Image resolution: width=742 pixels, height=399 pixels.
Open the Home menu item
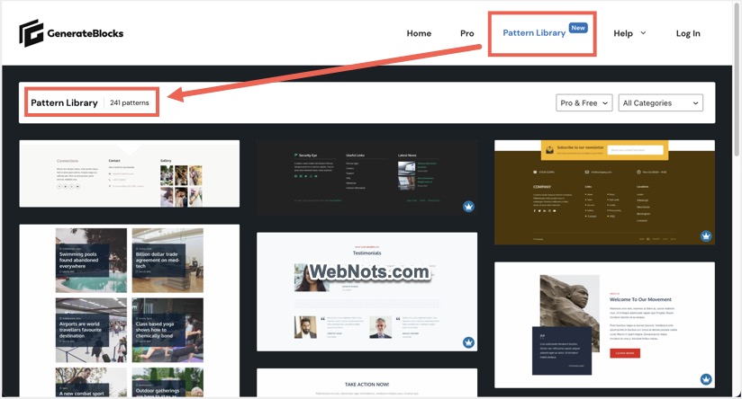coord(419,33)
